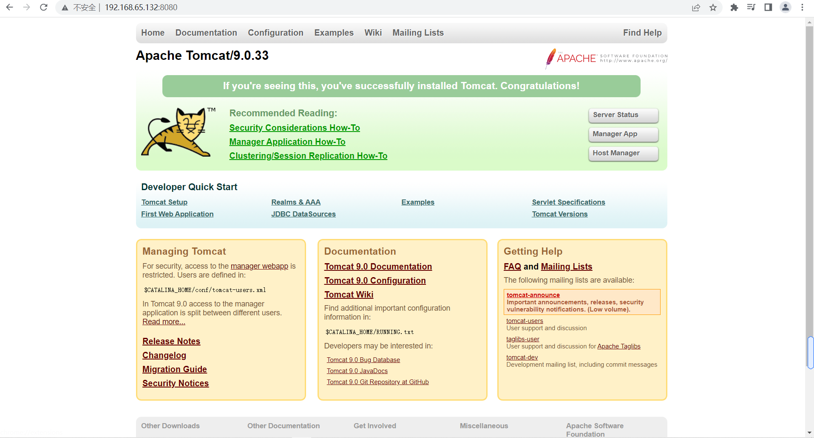Open Examples in the navigation bar

(334, 33)
